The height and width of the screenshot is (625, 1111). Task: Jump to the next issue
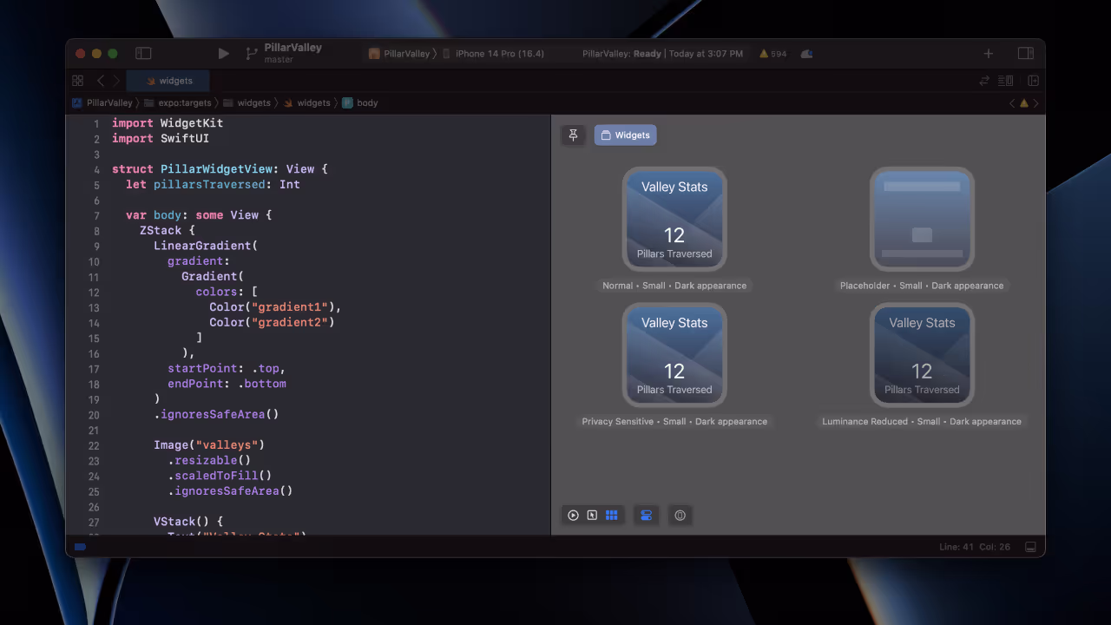1035,102
